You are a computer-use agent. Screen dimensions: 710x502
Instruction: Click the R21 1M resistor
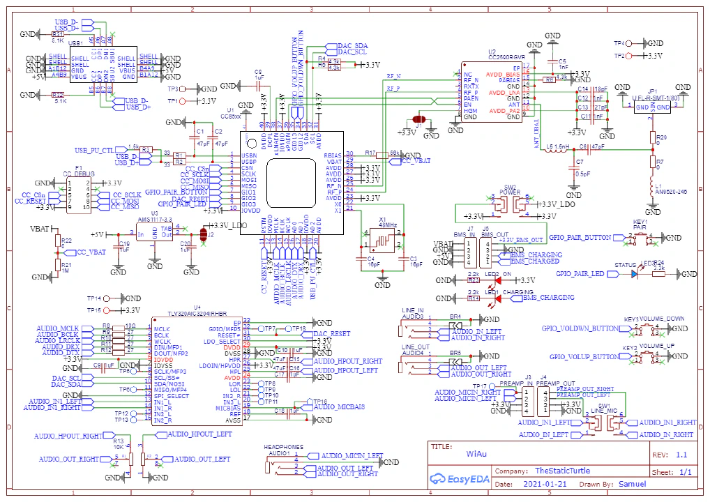pyautogui.click(x=57, y=264)
